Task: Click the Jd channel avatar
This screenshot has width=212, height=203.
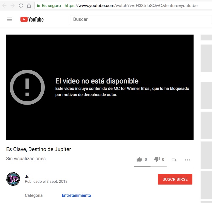Action: [x=13, y=179]
